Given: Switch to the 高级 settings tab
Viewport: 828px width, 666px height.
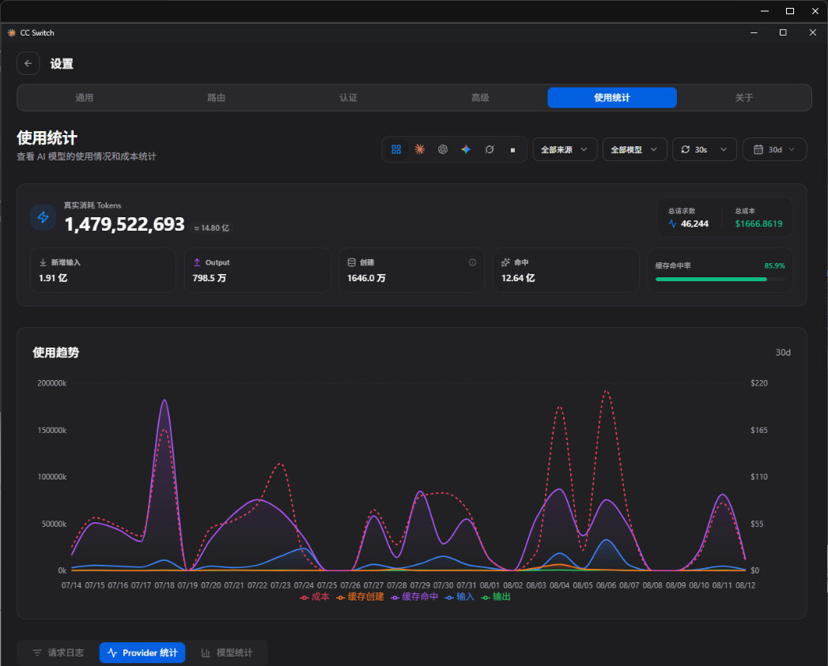Looking at the screenshot, I should pyautogui.click(x=480, y=98).
